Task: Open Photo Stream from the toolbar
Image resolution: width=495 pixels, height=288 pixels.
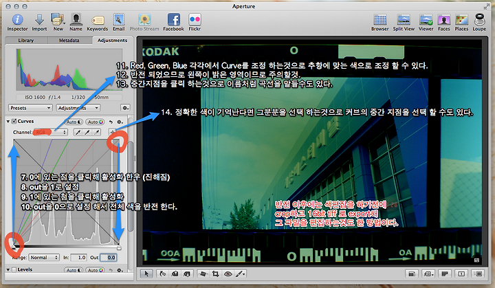Action: (144, 23)
